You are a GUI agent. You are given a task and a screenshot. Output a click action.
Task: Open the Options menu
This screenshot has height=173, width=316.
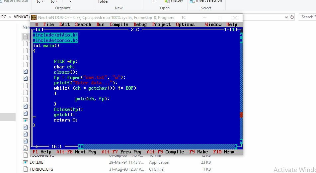click(185, 24)
